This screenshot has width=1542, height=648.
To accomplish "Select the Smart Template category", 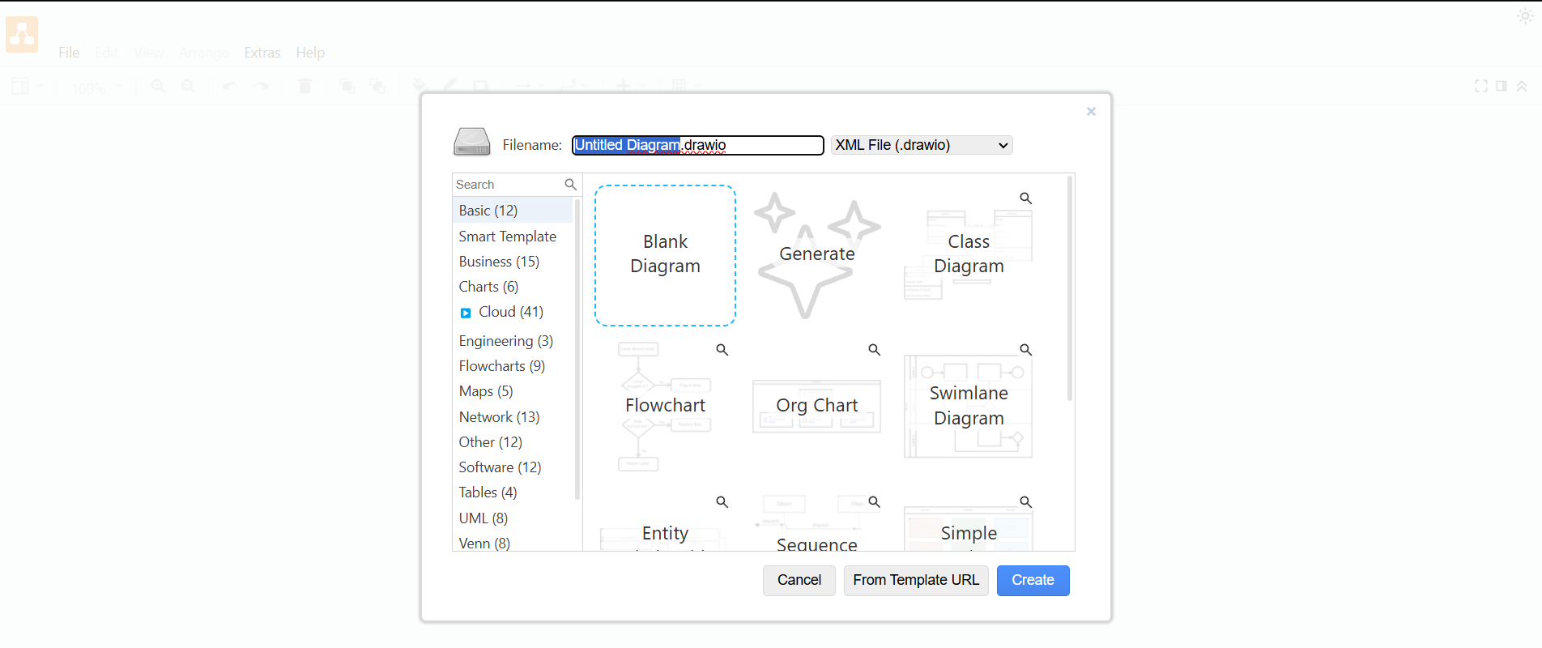I will pos(513,237).
